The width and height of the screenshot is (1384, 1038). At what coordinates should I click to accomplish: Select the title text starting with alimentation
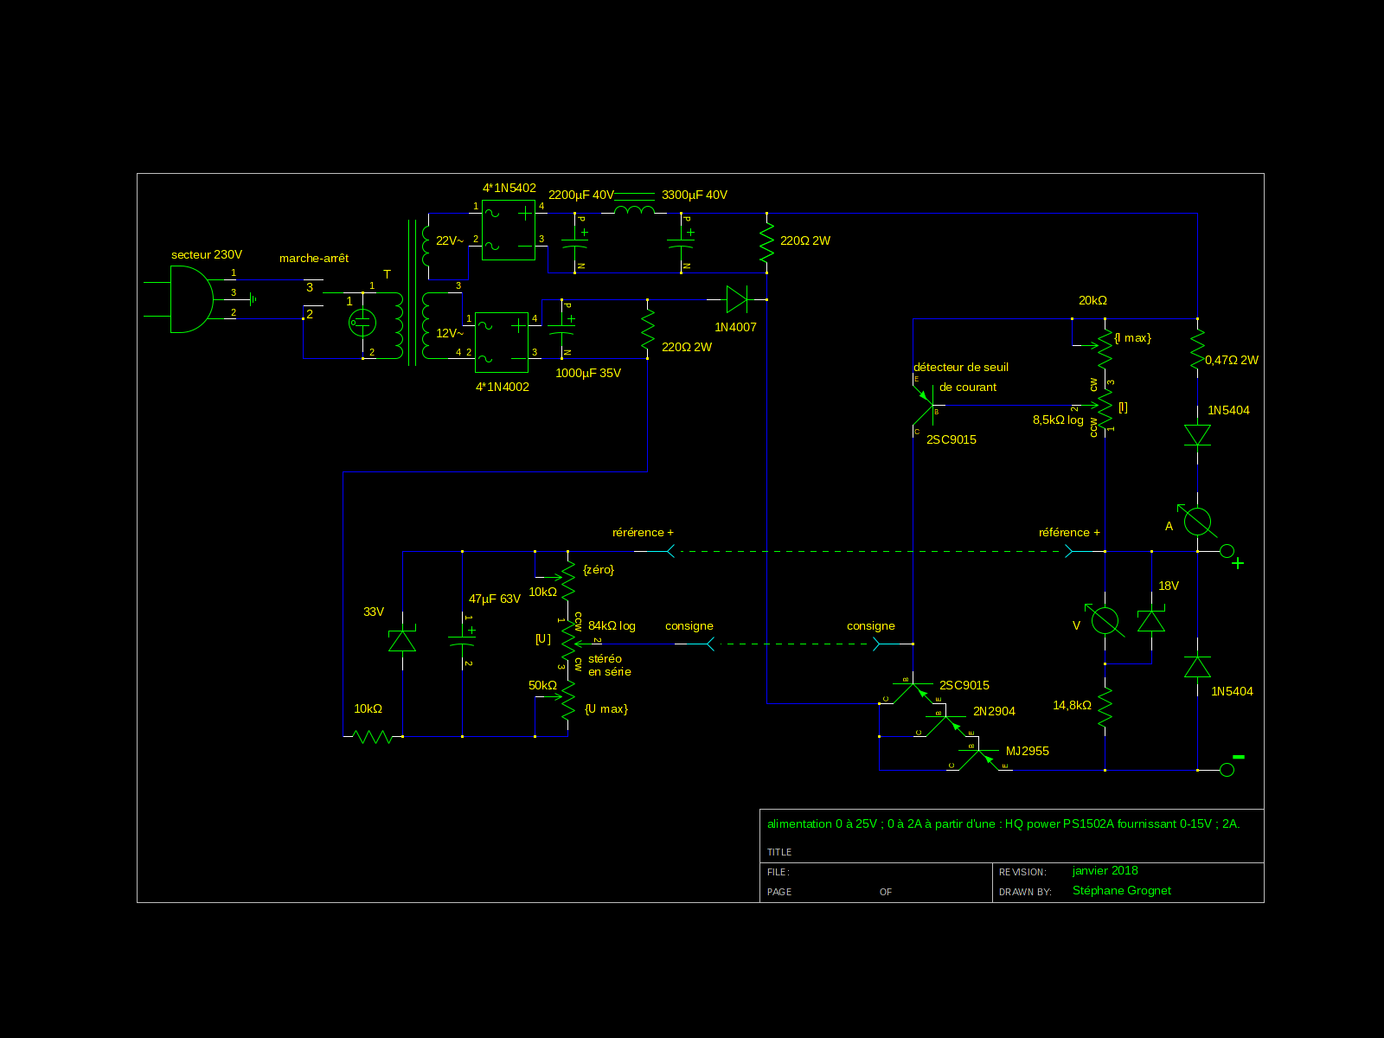1003,824
